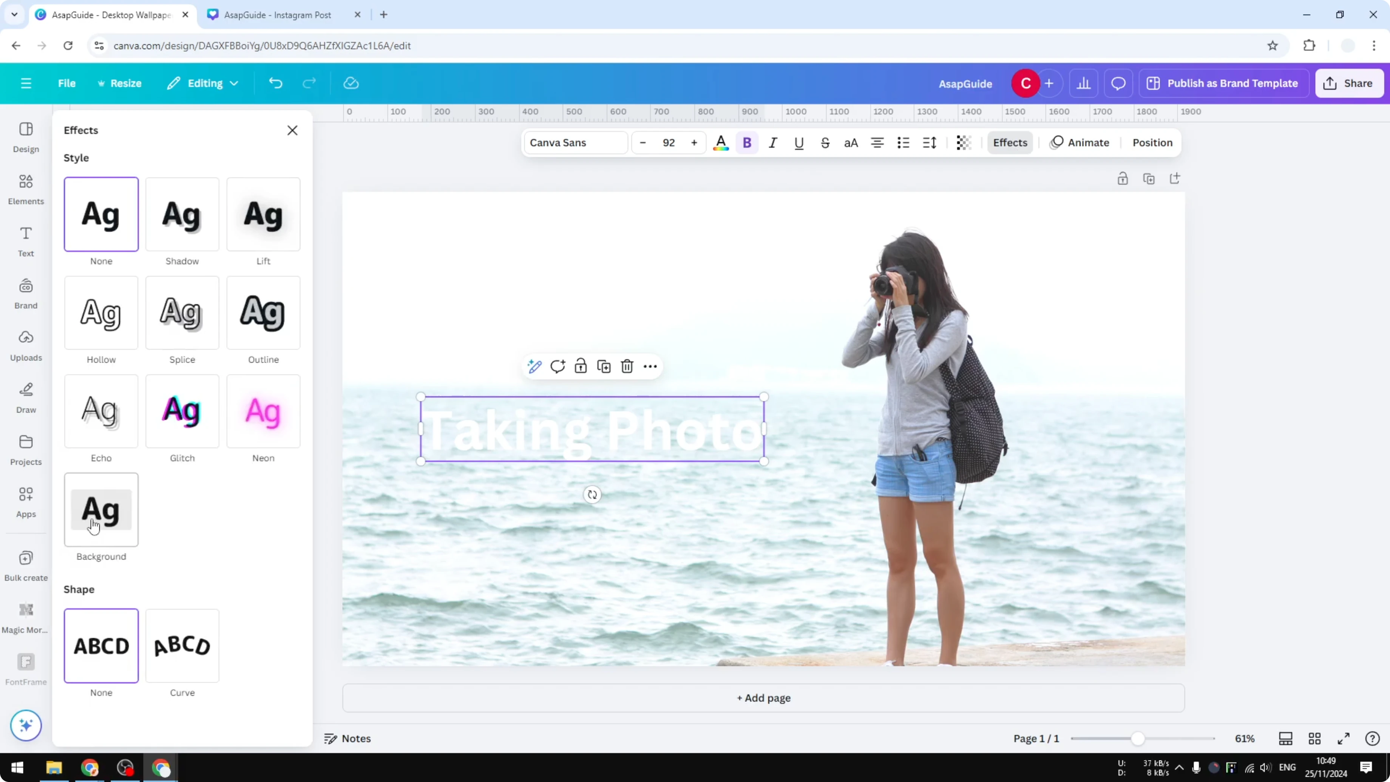Open the browser tab search dropdown
This screenshot has width=1390, height=782.
pyautogui.click(x=14, y=15)
